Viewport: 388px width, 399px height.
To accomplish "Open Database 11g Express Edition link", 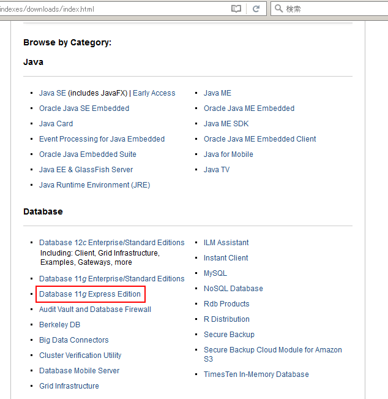I will [90, 294].
